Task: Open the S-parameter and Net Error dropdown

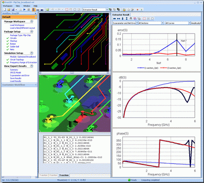Action: tap(137, 23)
